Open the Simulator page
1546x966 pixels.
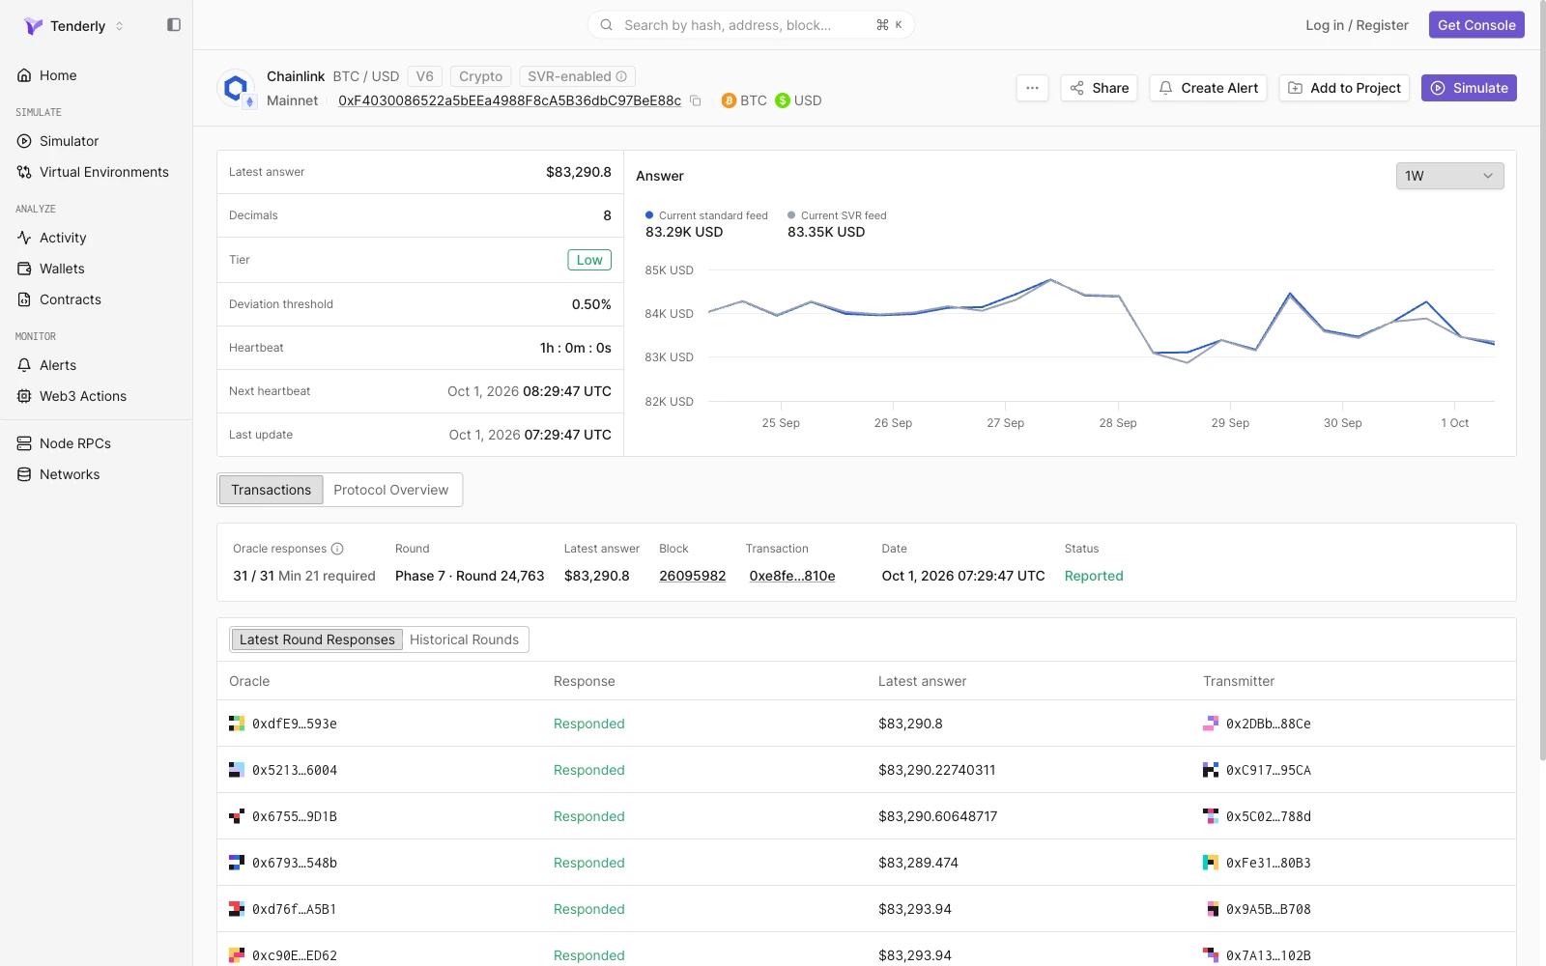click(x=69, y=141)
